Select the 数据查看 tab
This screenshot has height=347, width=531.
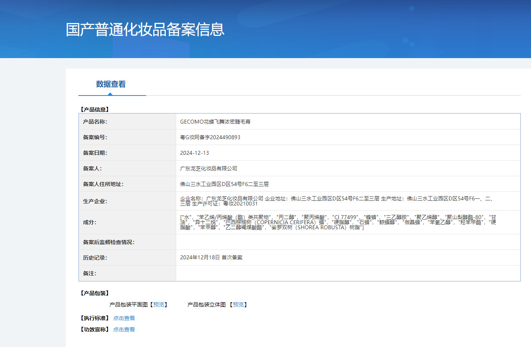tap(111, 84)
